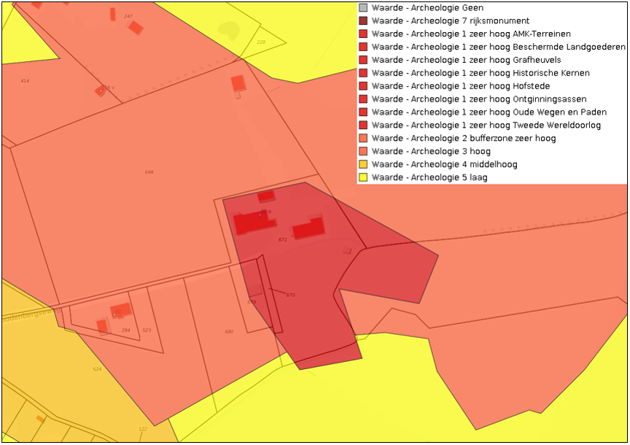Click parcel number 680 on the map
630x445 pixels.
tap(229, 332)
